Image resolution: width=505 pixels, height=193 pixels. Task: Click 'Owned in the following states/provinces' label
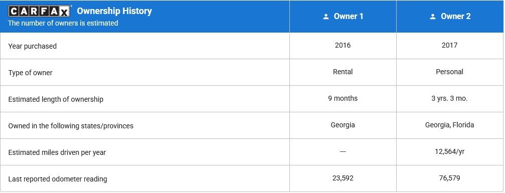coord(71,126)
